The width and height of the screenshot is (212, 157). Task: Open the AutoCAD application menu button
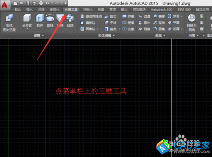point(6,5)
